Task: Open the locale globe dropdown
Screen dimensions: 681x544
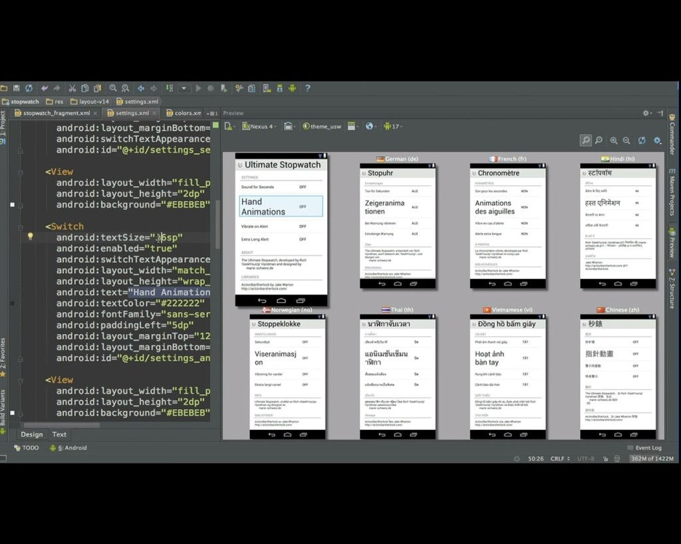Action: pyautogui.click(x=370, y=126)
